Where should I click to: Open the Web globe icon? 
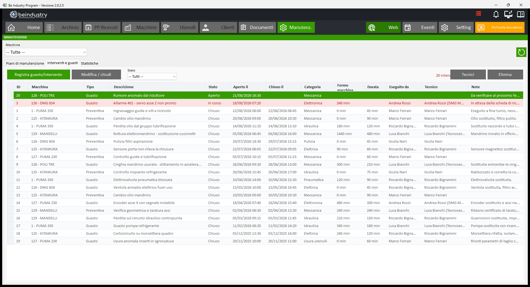click(372, 27)
